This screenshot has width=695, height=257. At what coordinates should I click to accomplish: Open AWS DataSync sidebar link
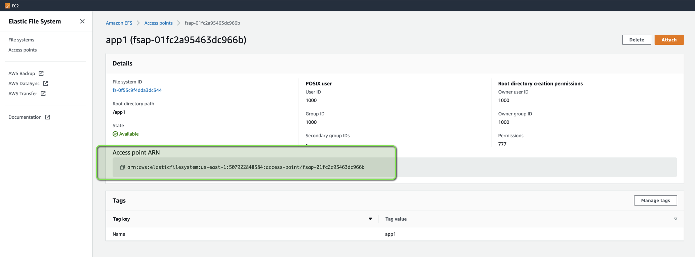click(24, 83)
